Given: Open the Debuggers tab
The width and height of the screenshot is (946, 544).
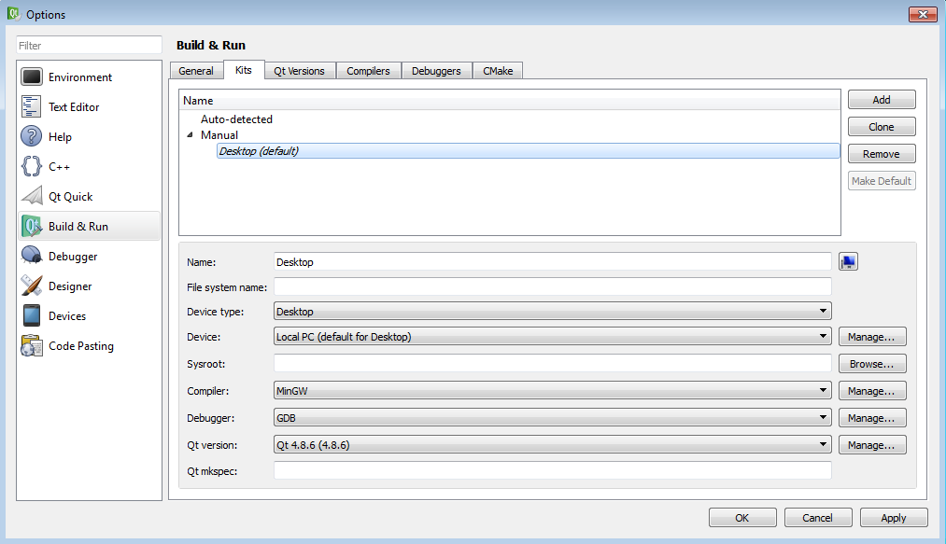Looking at the screenshot, I should click(436, 71).
